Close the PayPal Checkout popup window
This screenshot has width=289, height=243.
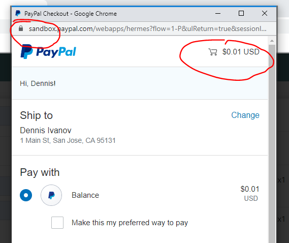point(265,13)
